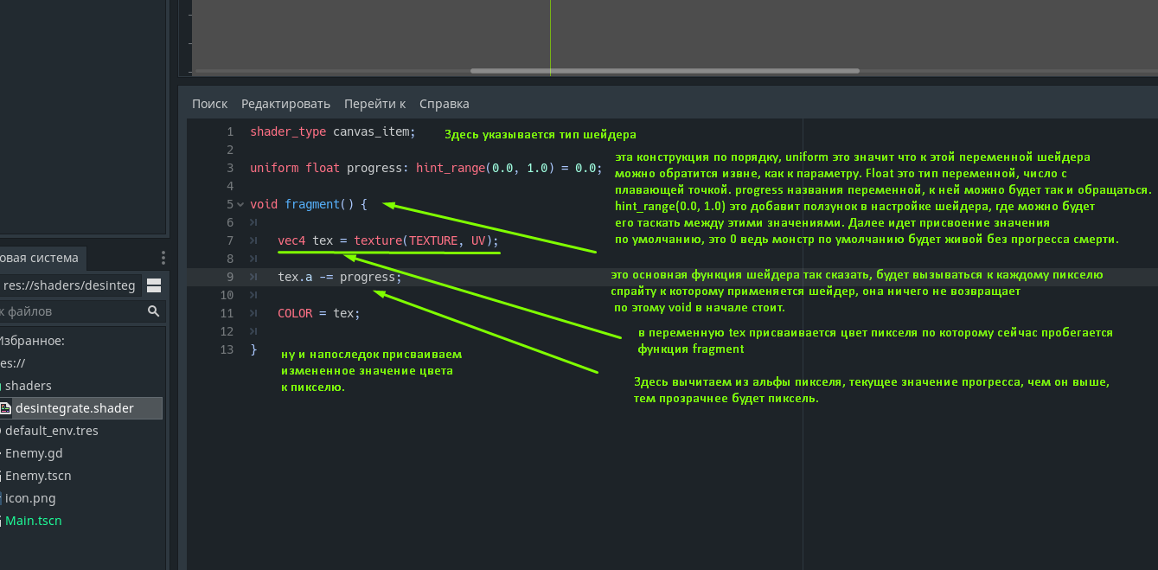The image size is (1158, 570).
Task: Open the FileSystem panel options menu (three dots)
Action: (163, 258)
